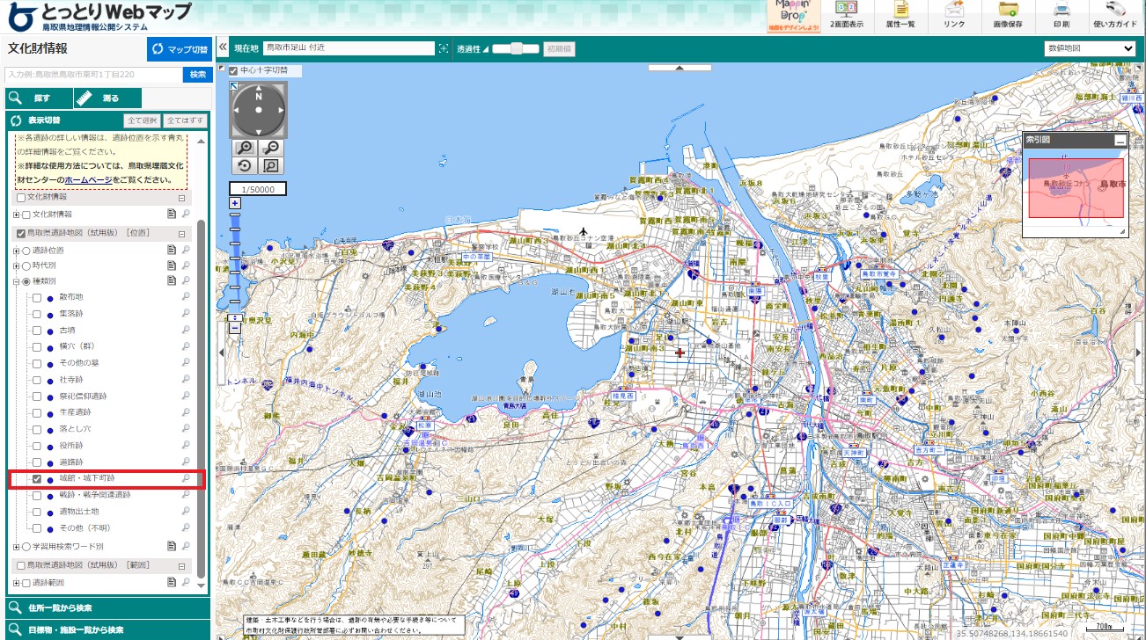Viewport: 1146px width, 640px height.
Task: Open the ホームページ link
Action: pyautogui.click(x=89, y=179)
